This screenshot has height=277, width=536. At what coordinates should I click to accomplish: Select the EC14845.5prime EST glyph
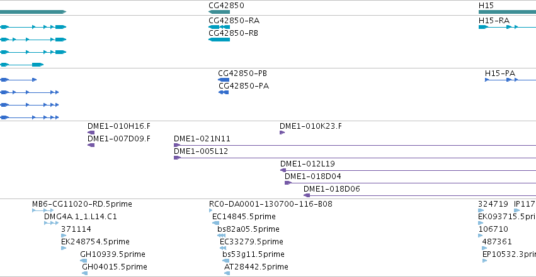coord(215,223)
